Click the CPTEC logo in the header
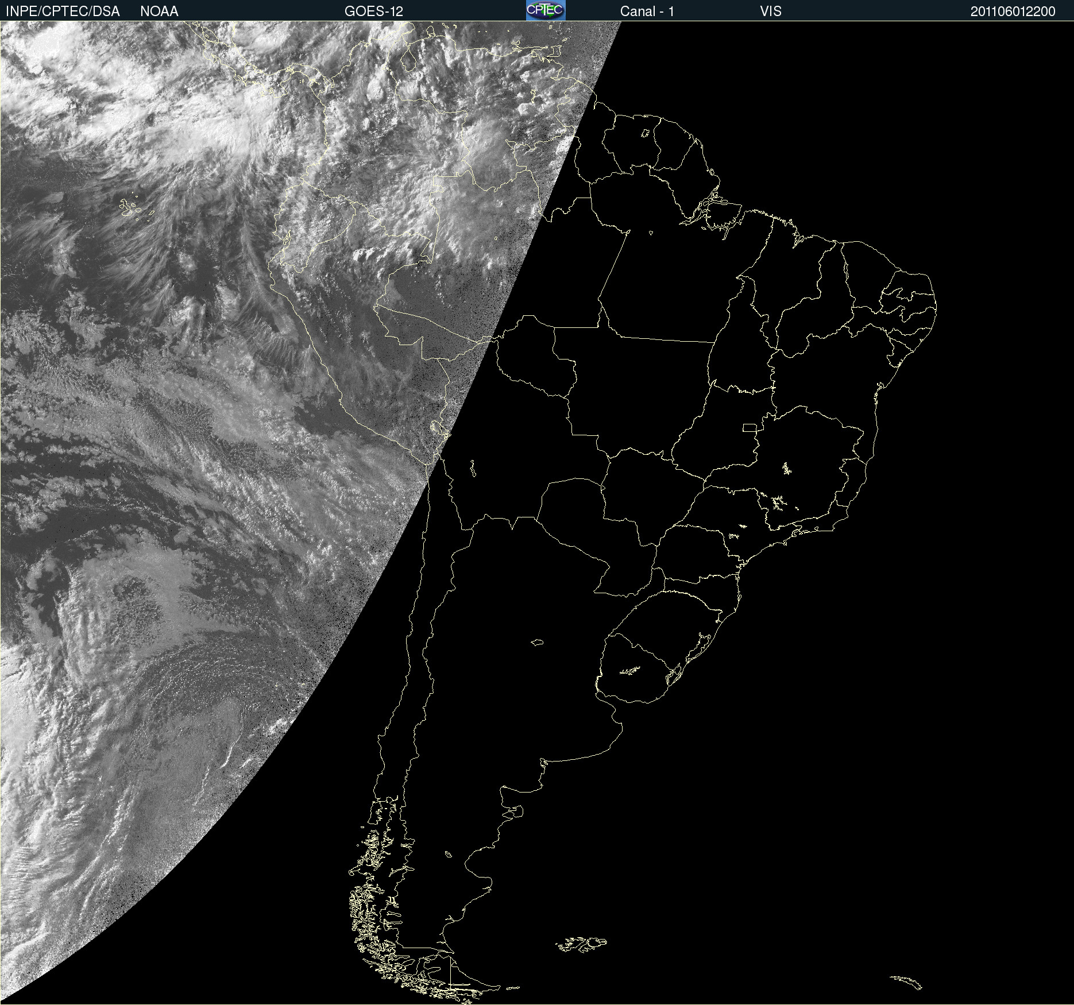1074x1005 pixels. 546,10
